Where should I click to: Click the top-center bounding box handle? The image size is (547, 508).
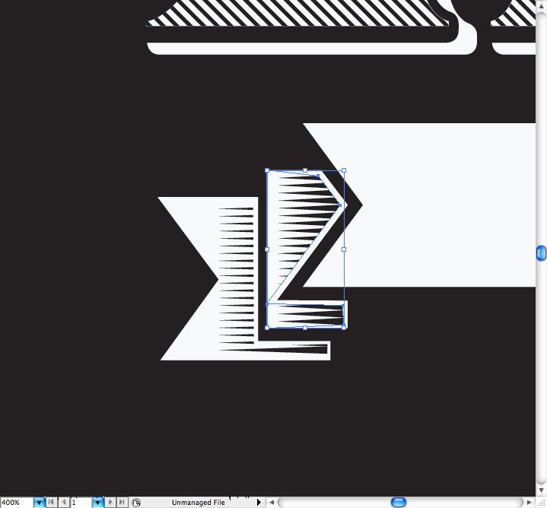point(305,170)
